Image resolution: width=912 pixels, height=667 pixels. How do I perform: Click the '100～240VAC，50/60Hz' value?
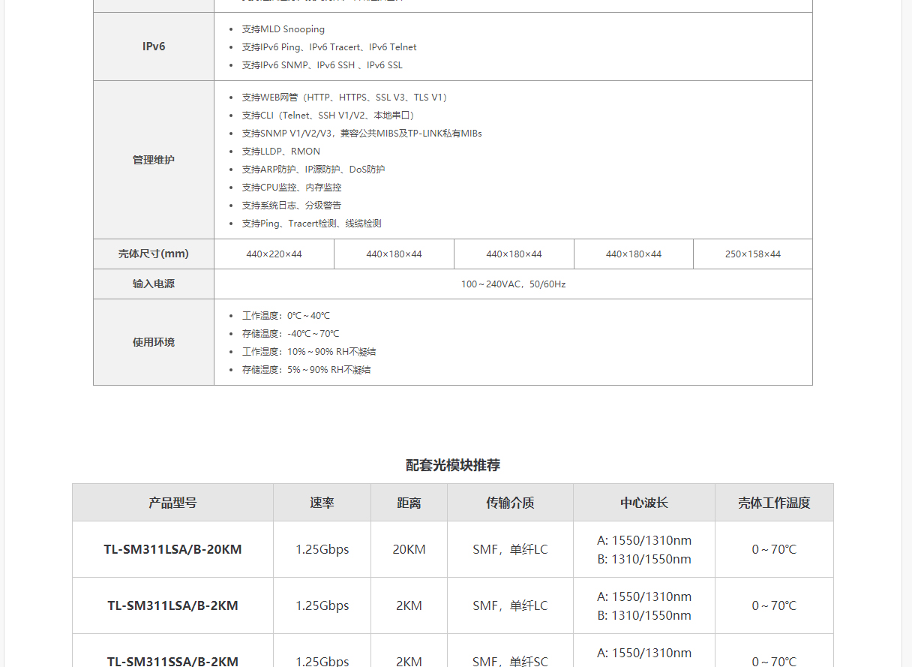[x=513, y=284]
